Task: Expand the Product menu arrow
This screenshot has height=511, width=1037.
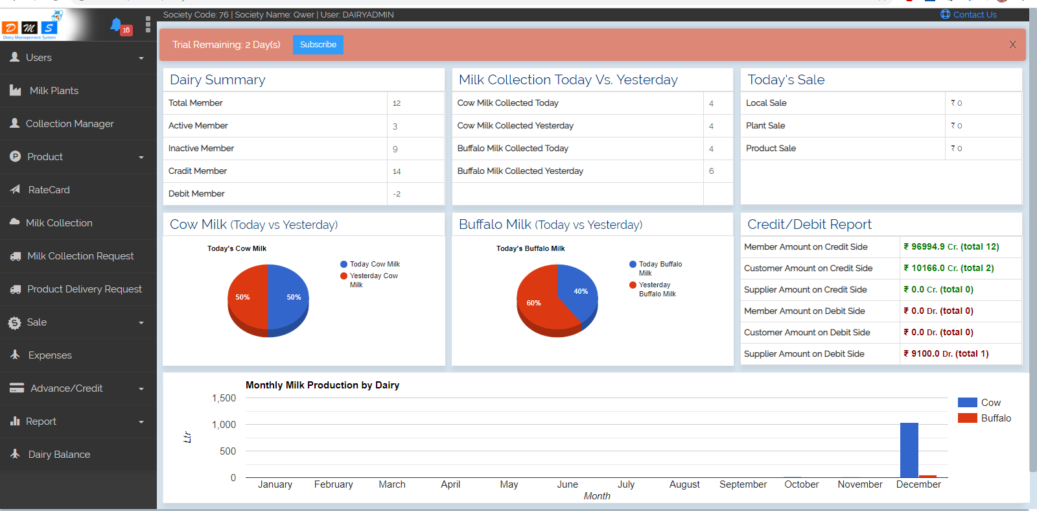Action: [x=141, y=158]
